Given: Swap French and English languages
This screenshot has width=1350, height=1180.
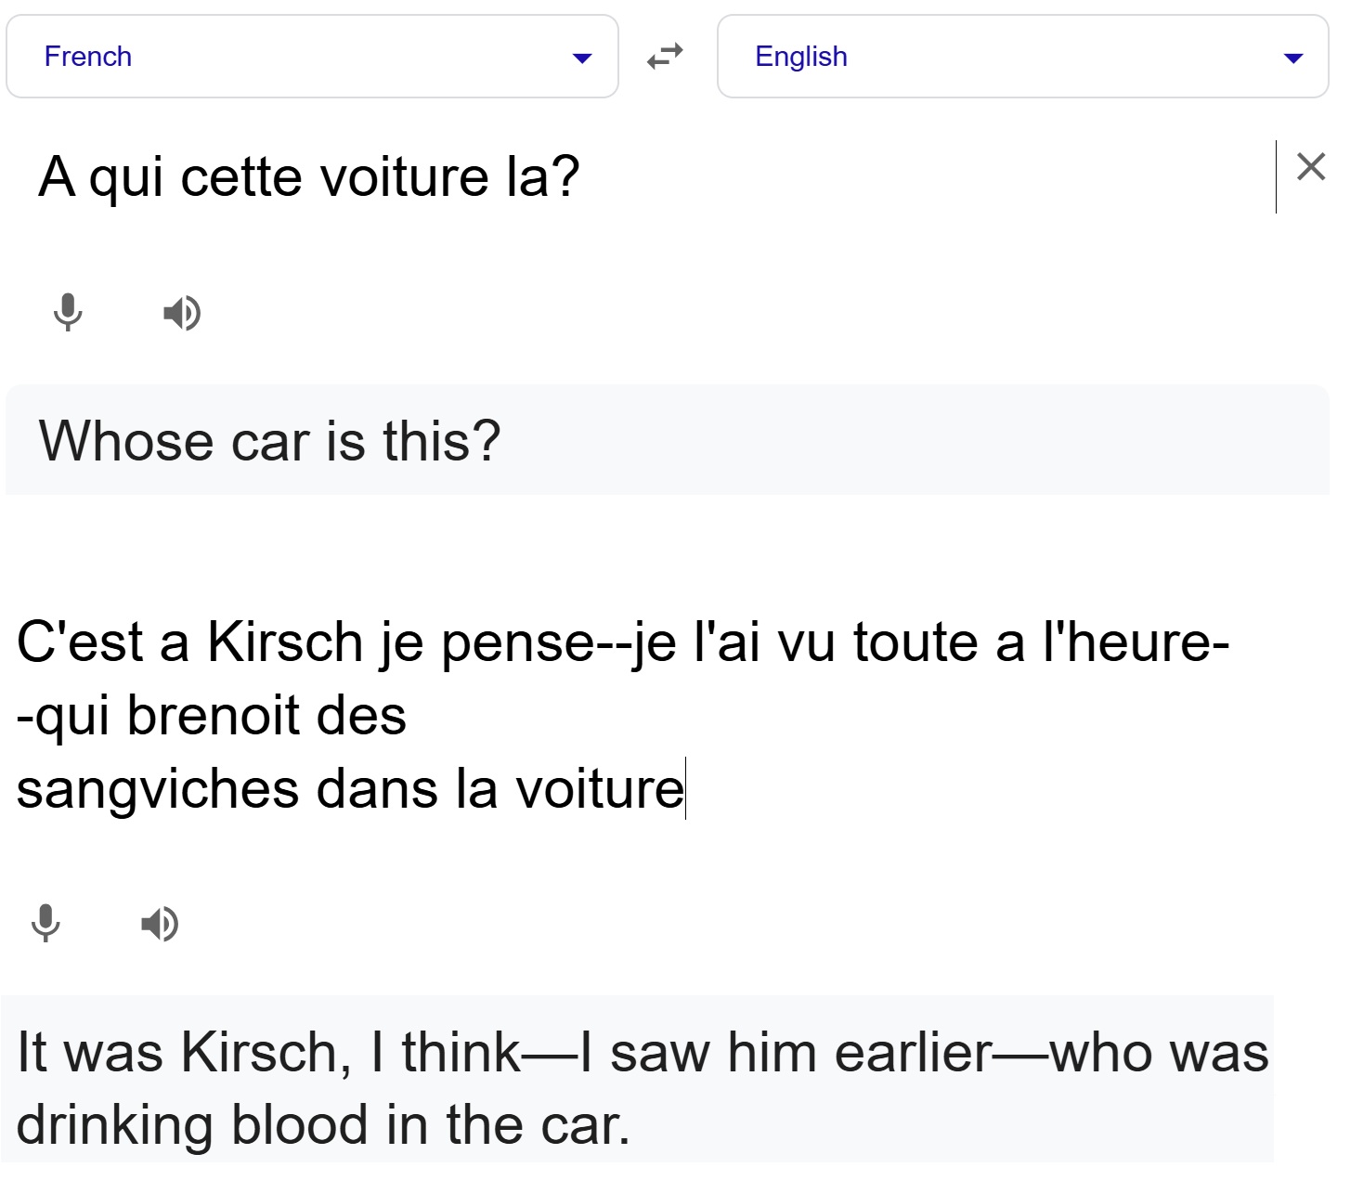Looking at the screenshot, I should [x=665, y=57].
